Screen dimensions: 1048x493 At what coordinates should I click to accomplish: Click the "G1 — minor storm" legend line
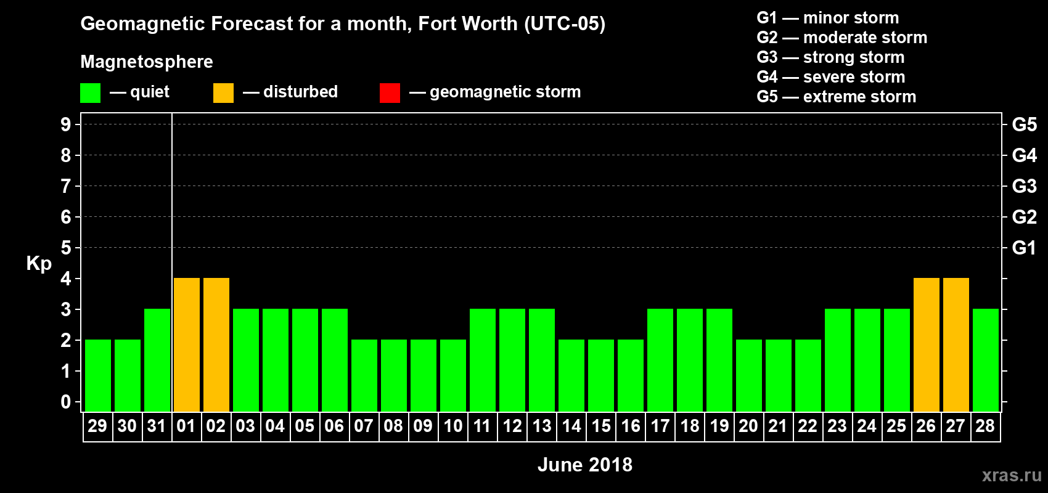(828, 18)
